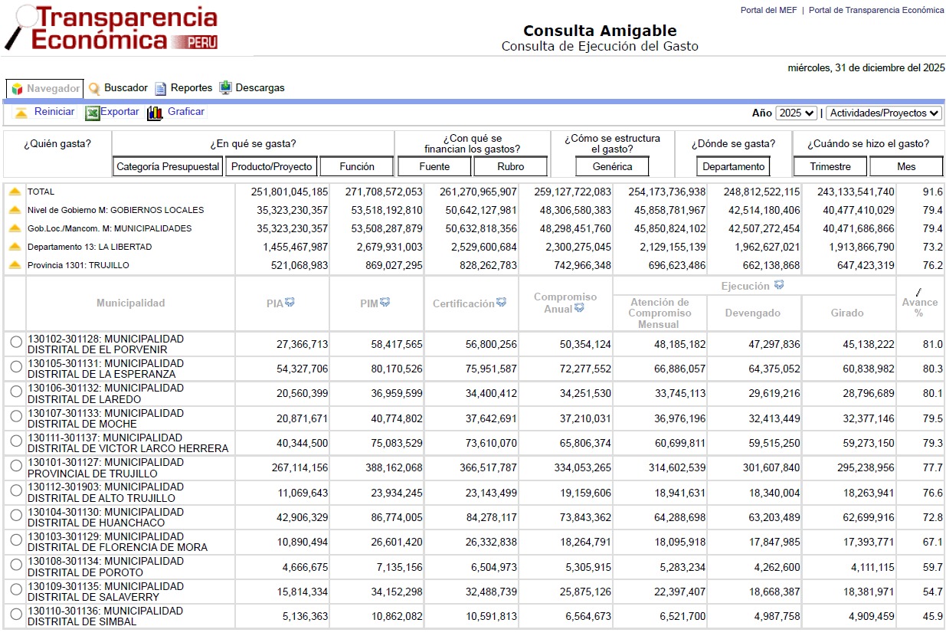Image resolution: width=946 pixels, height=636 pixels.
Task: Select radio button for Municipalidad de El Porvenir
Action: (x=16, y=344)
